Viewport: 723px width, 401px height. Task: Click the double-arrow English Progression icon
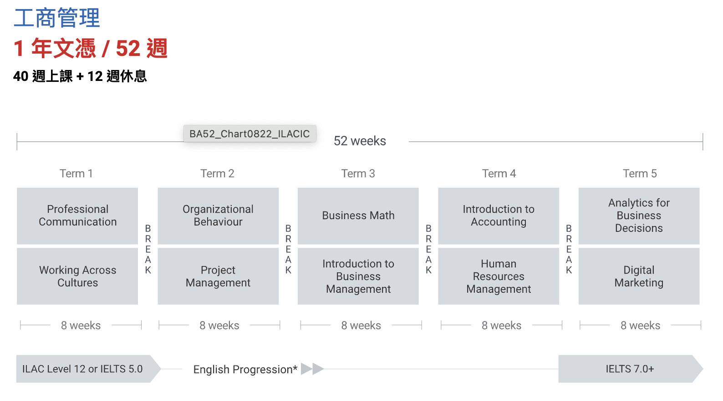click(312, 369)
